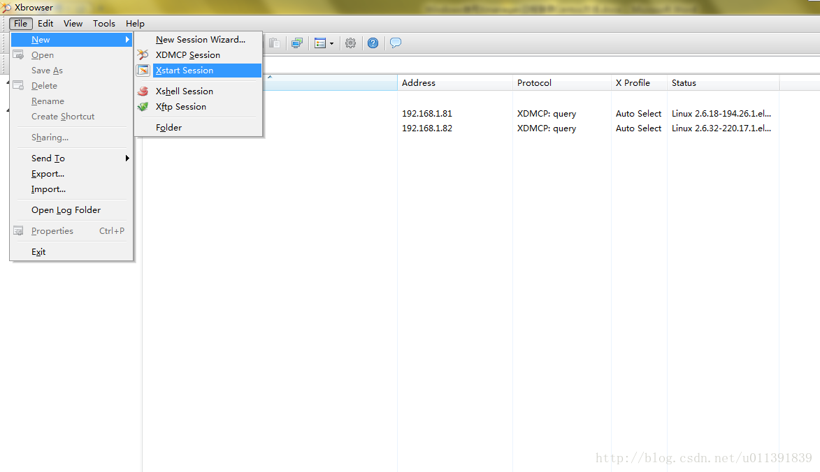The image size is (820, 472).
Task: Click XDMCP: query for 192.168.1.81 row
Action: pyautogui.click(x=547, y=114)
